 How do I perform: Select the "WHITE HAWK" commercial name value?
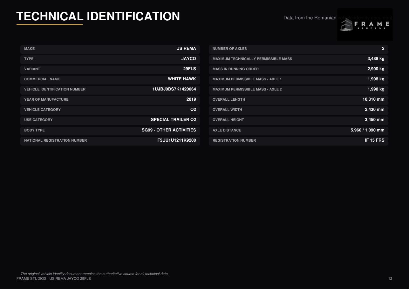(x=182, y=79)
